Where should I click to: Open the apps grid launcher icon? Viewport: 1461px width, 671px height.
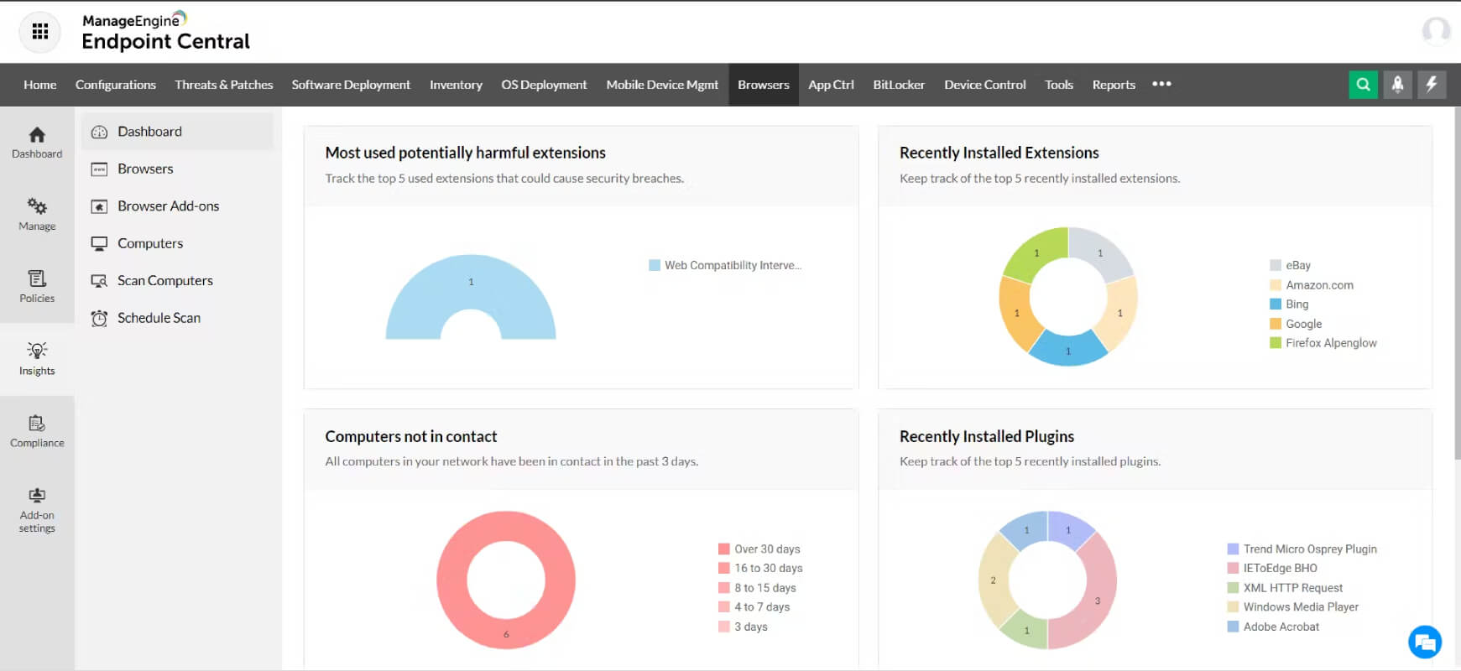(x=39, y=32)
